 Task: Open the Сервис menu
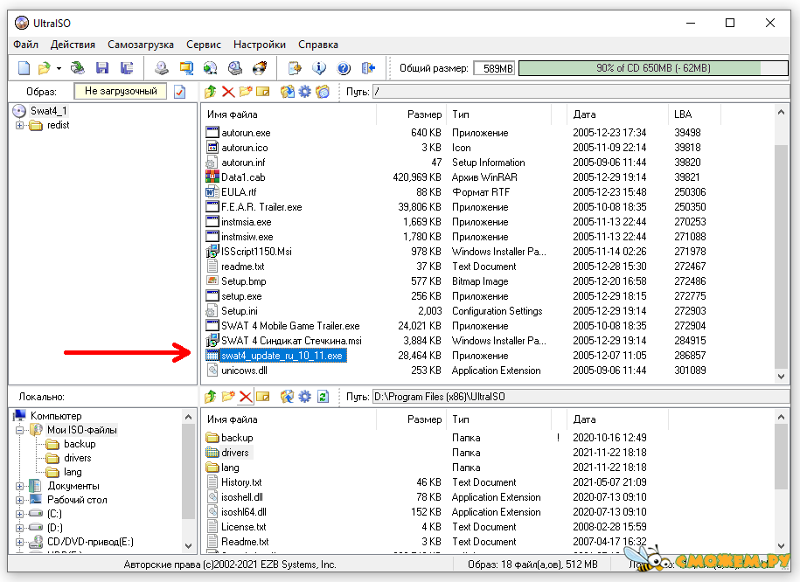point(204,45)
